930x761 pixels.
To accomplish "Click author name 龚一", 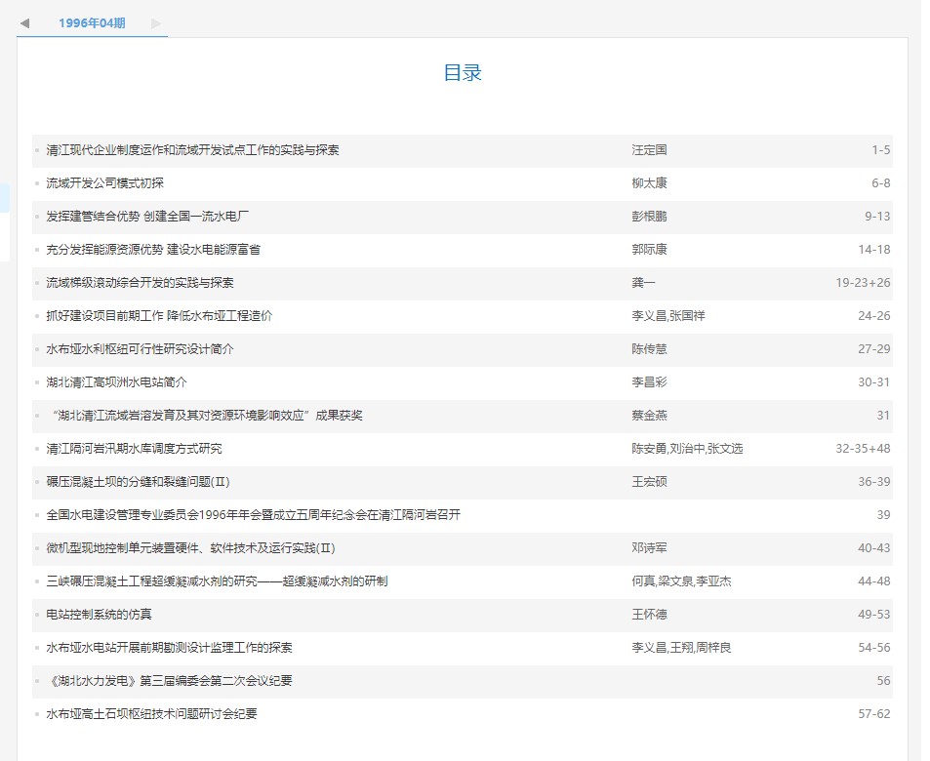I will click(643, 283).
